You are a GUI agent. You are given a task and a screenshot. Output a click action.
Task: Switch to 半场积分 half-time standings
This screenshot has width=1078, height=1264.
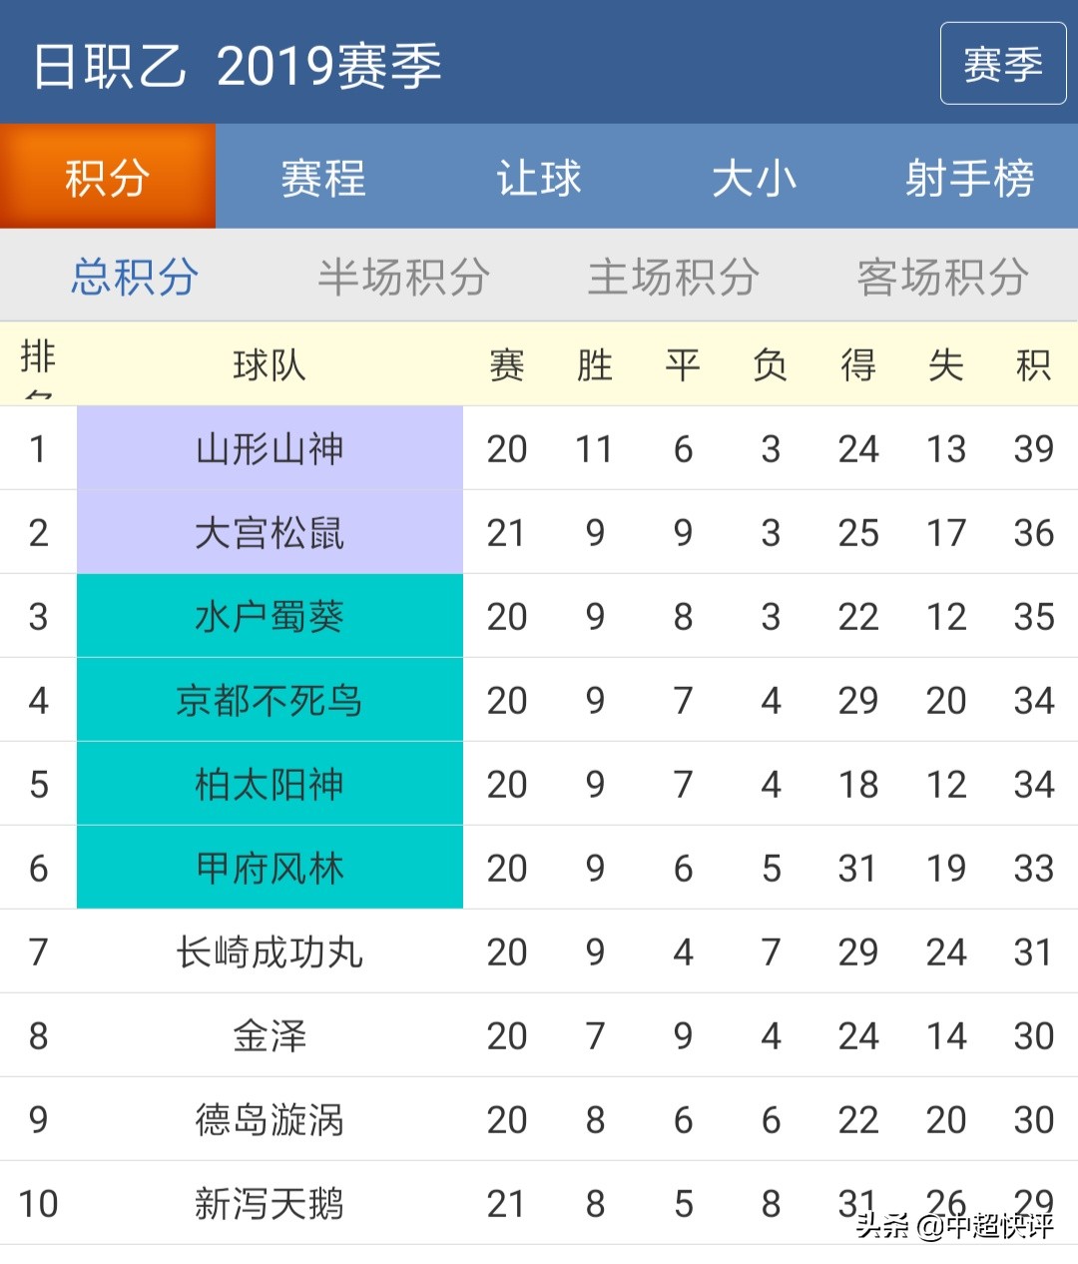coord(403,277)
